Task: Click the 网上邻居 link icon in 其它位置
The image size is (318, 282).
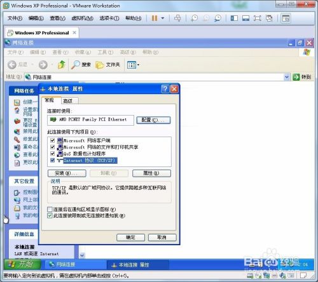Action: coord(17,200)
